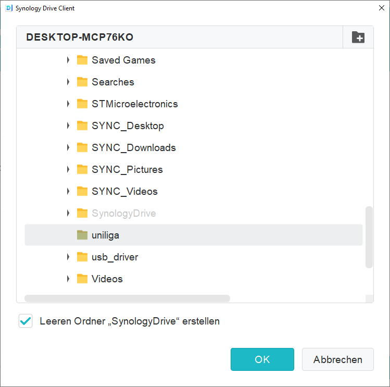Click the uniliga folder icon

pos(82,235)
